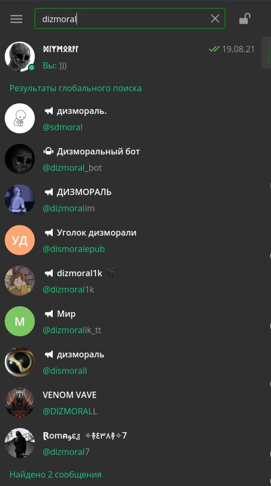Click inside the dizmoral search field
Screen dimensions: 271x486
[130, 18]
